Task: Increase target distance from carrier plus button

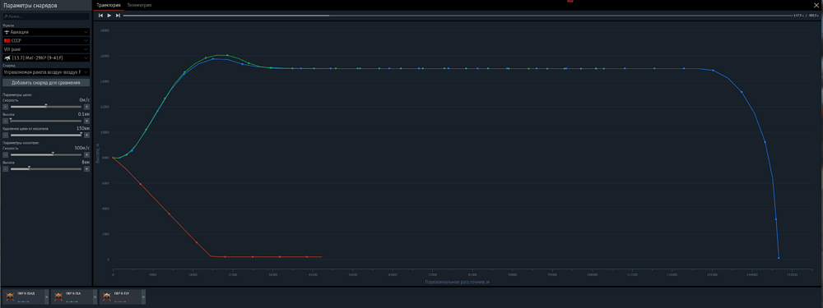Action: point(86,136)
